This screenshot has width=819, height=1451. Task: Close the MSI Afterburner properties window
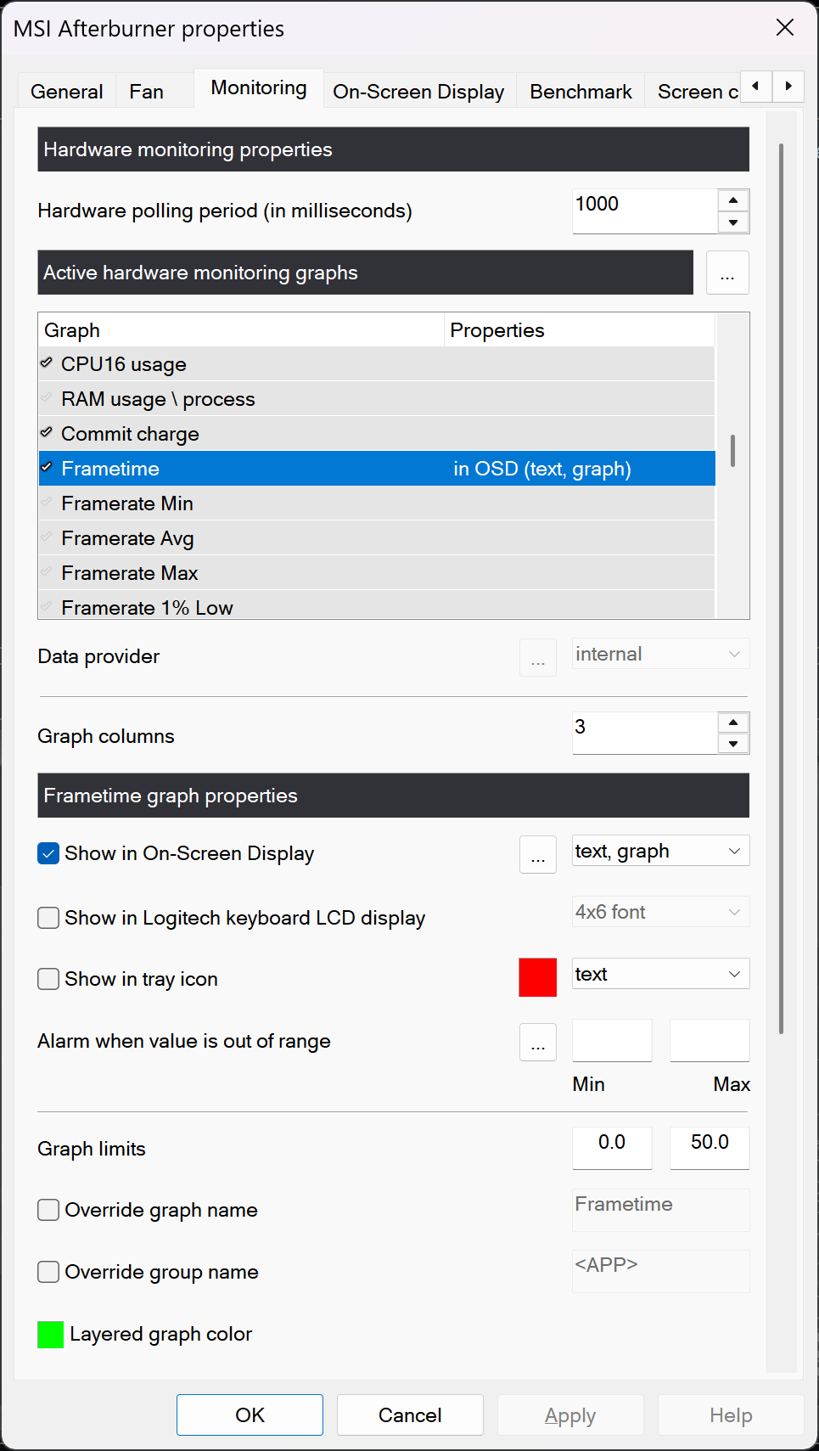click(785, 28)
